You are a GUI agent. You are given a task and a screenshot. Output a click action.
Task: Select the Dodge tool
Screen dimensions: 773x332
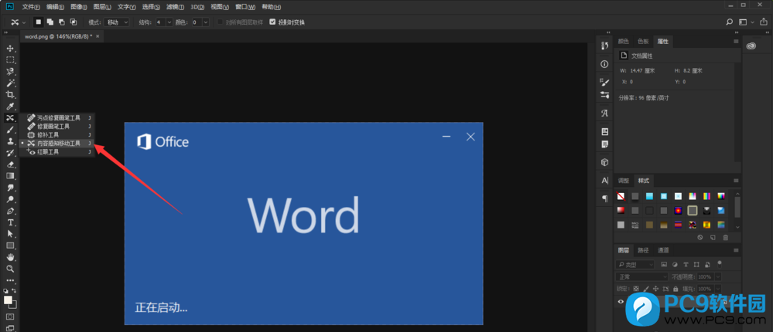(x=10, y=200)
